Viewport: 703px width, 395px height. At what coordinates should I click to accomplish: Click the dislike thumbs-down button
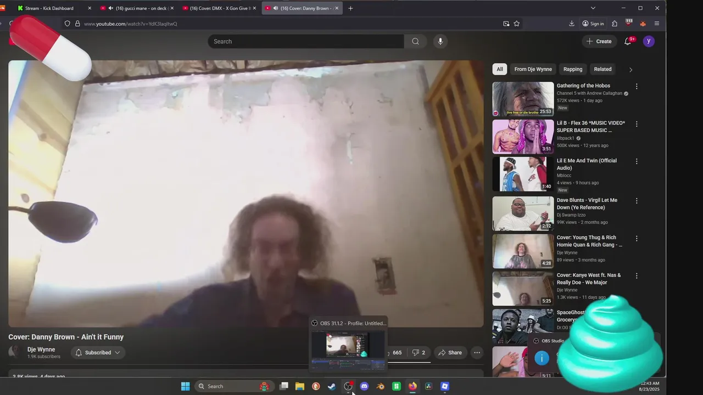pyautogui.click(x=419, y=353)
